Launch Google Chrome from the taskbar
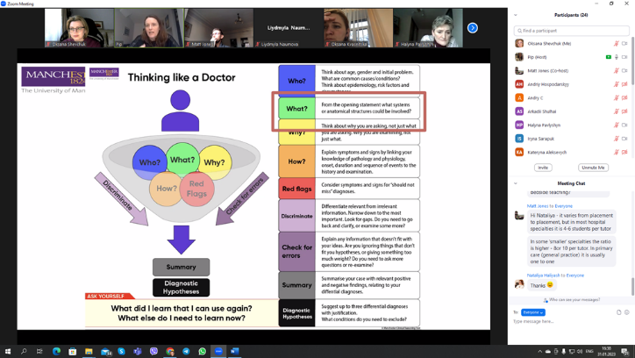This screenshot has height=358, width=635. click(170, 351)
